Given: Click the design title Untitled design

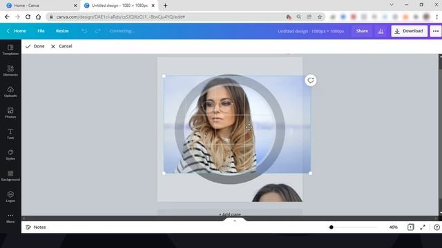Looking at the screenshot, I should tap(311, 31).
